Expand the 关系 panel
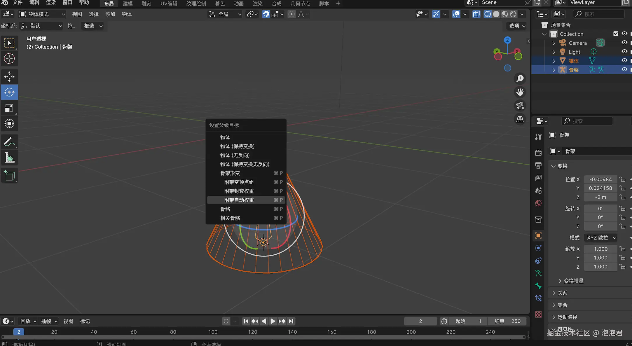This screenshot has width=632, height=346. tap(562, 293)
